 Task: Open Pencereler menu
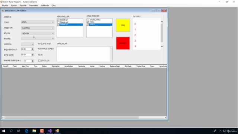[x=34, y=6]
